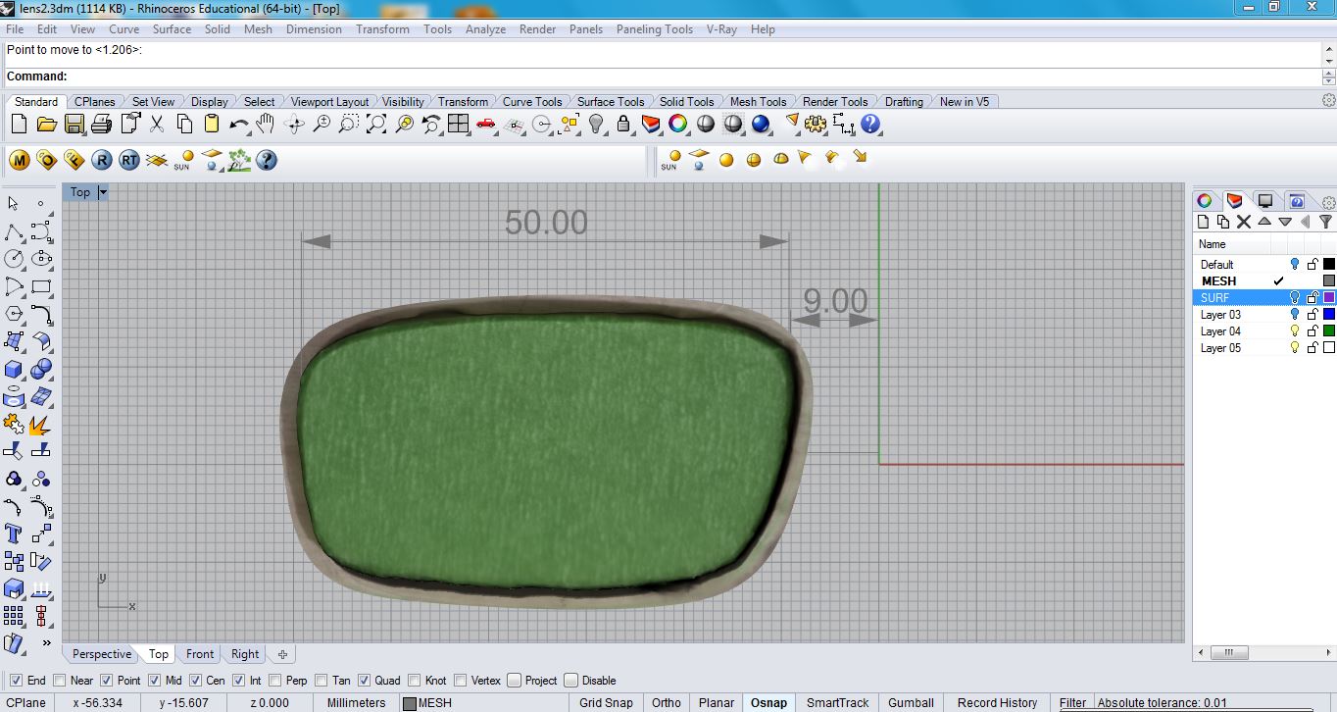The image size is (1337, 712).
Task: Toggle the SmartTrack button
Action: click(838, 702)
